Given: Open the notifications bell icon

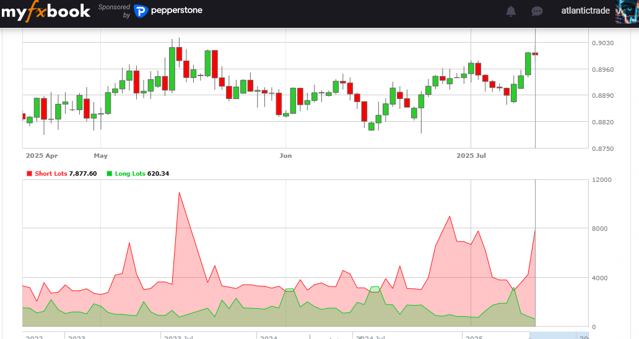Looking at the screenshot, I should 511,11.
